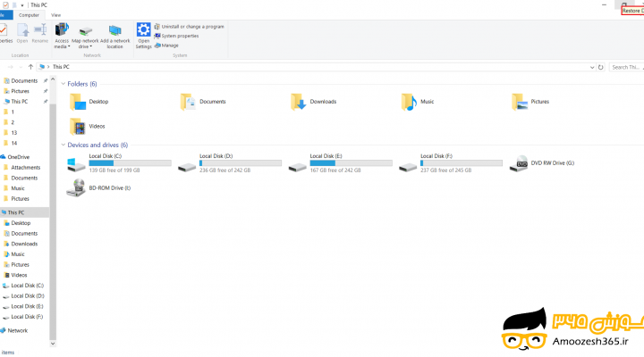Screen dimensions: 644x357
Task: Click sidebar scrollbar up arrow
Action: tap(53, 80)
